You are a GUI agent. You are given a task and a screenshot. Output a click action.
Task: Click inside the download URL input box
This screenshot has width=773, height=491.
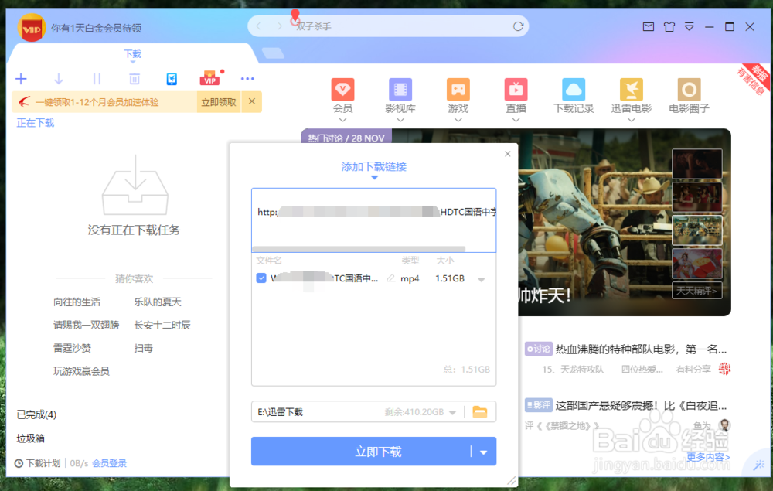[373, 220]
